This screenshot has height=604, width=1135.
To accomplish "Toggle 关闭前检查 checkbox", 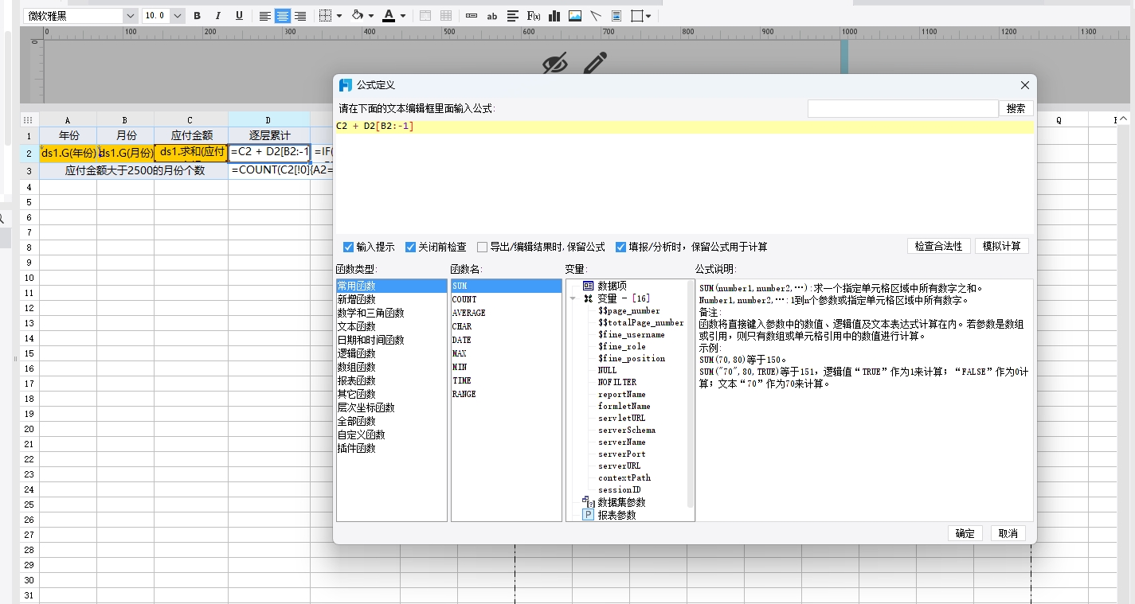I will pos(410,247).
